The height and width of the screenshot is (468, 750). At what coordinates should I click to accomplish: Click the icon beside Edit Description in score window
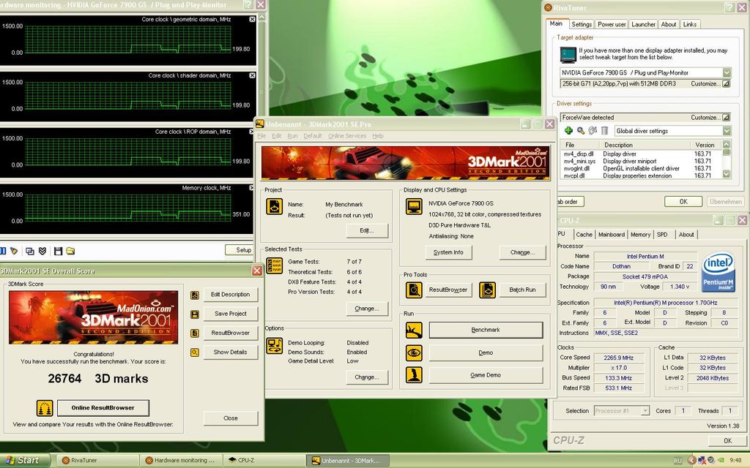pyautogui.click(x=195, y=295)
